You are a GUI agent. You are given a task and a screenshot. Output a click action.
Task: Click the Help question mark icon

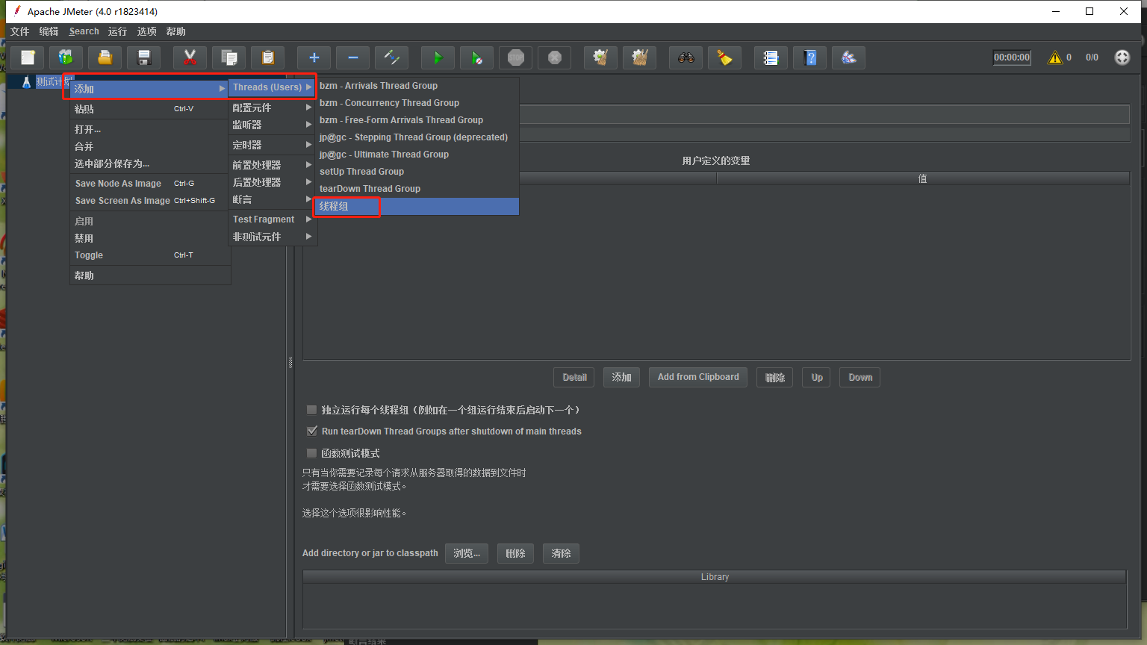(809, 57)
